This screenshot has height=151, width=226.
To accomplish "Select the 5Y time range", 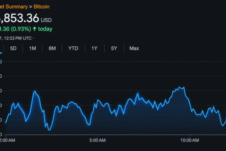I will pos(114,48).
